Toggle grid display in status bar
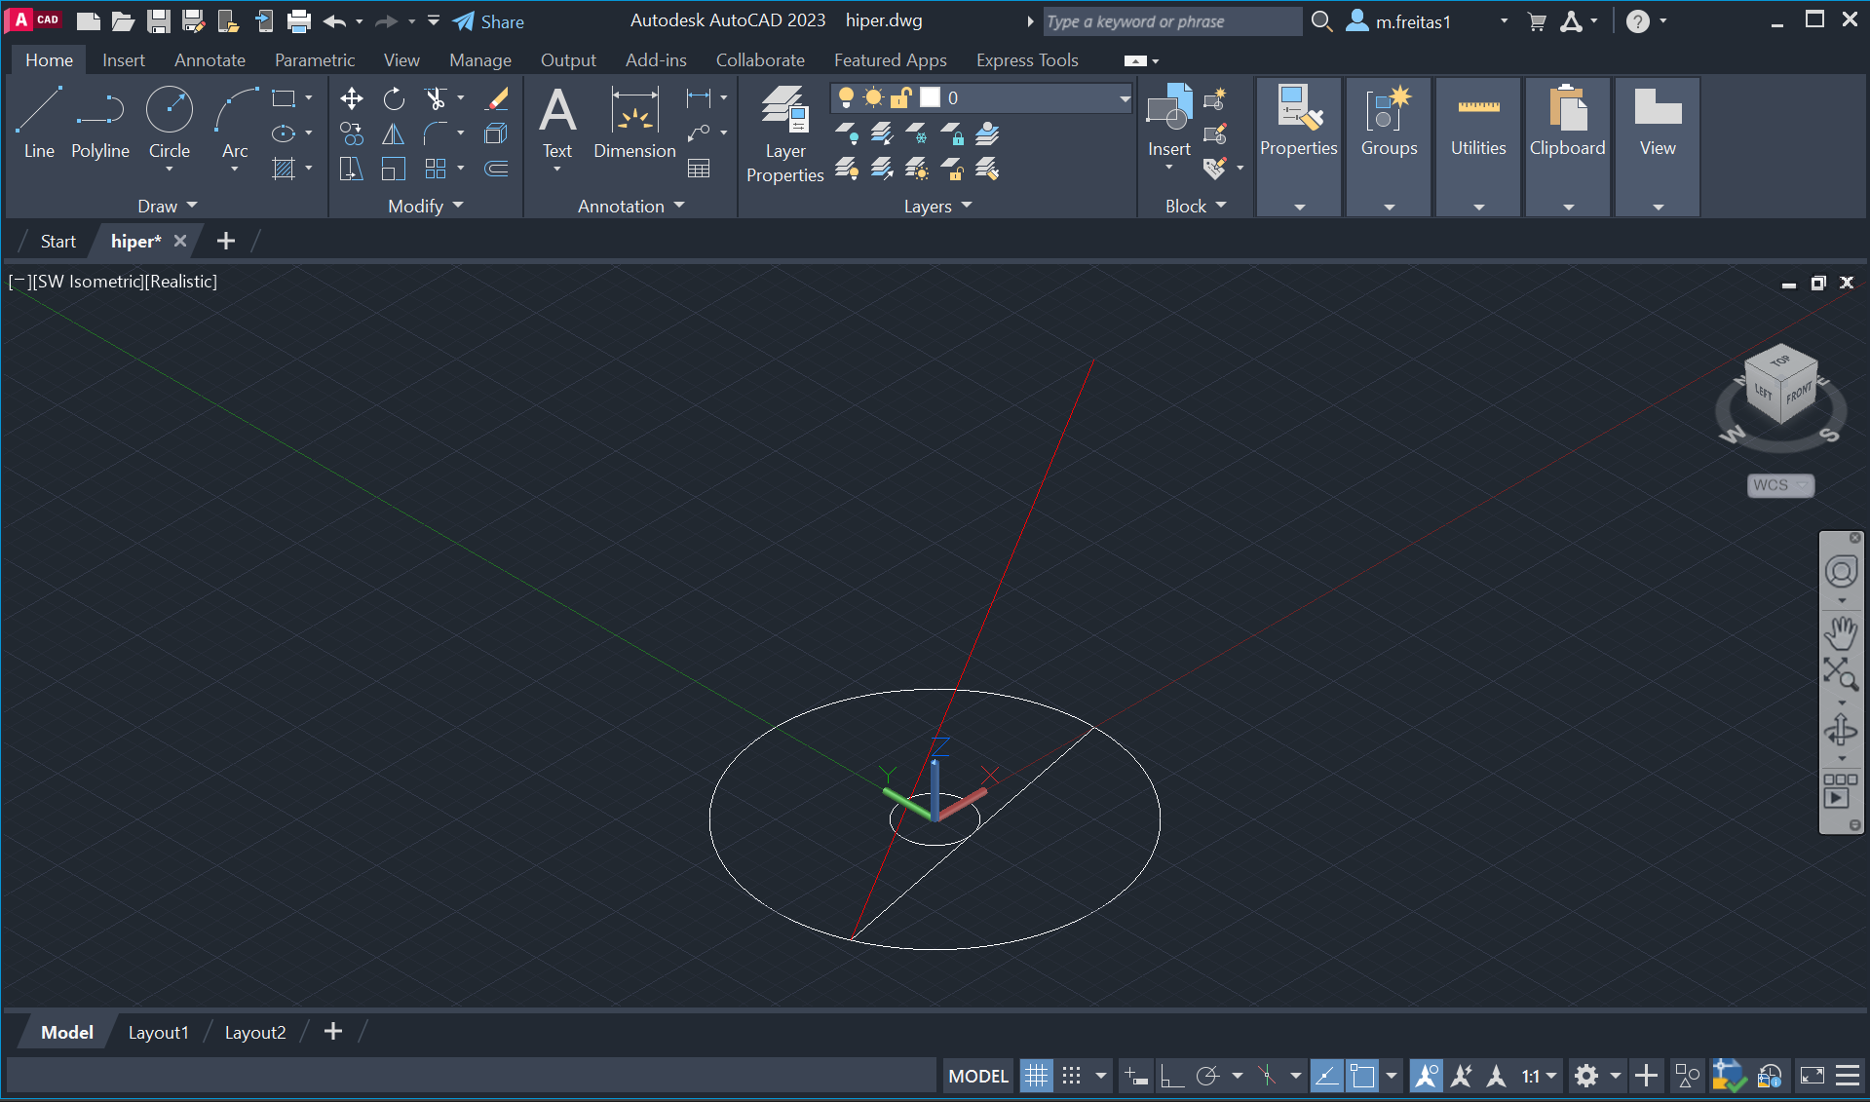The image size is (1870, 1102). pyautogui.click(x=1036, y=1076)
